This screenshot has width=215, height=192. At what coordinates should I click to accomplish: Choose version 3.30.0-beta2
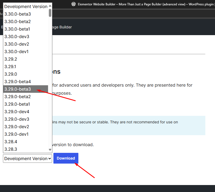click(26, 21)
